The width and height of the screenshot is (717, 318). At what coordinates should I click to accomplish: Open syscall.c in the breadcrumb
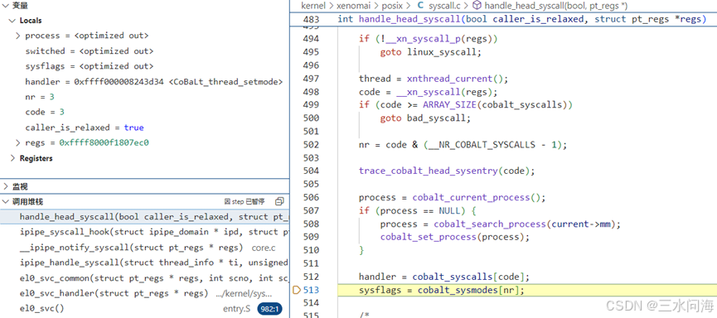click(443, 6)
